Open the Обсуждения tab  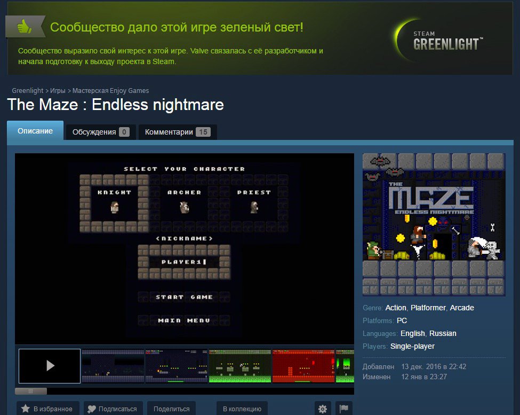[x=101, y=132]
